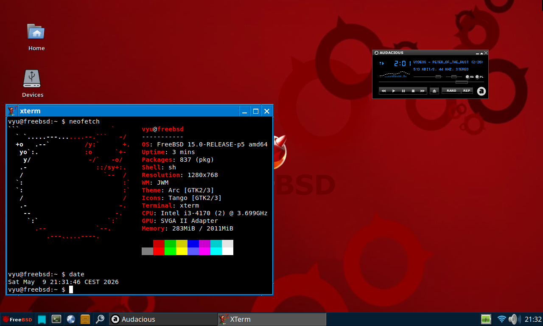The height and width of the screenshot is (326, 543).
Task: Click the Audacious balance slider handle
Action: (453, 77)
